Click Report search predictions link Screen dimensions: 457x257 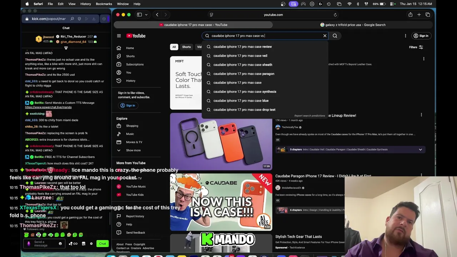click(310, 116)
